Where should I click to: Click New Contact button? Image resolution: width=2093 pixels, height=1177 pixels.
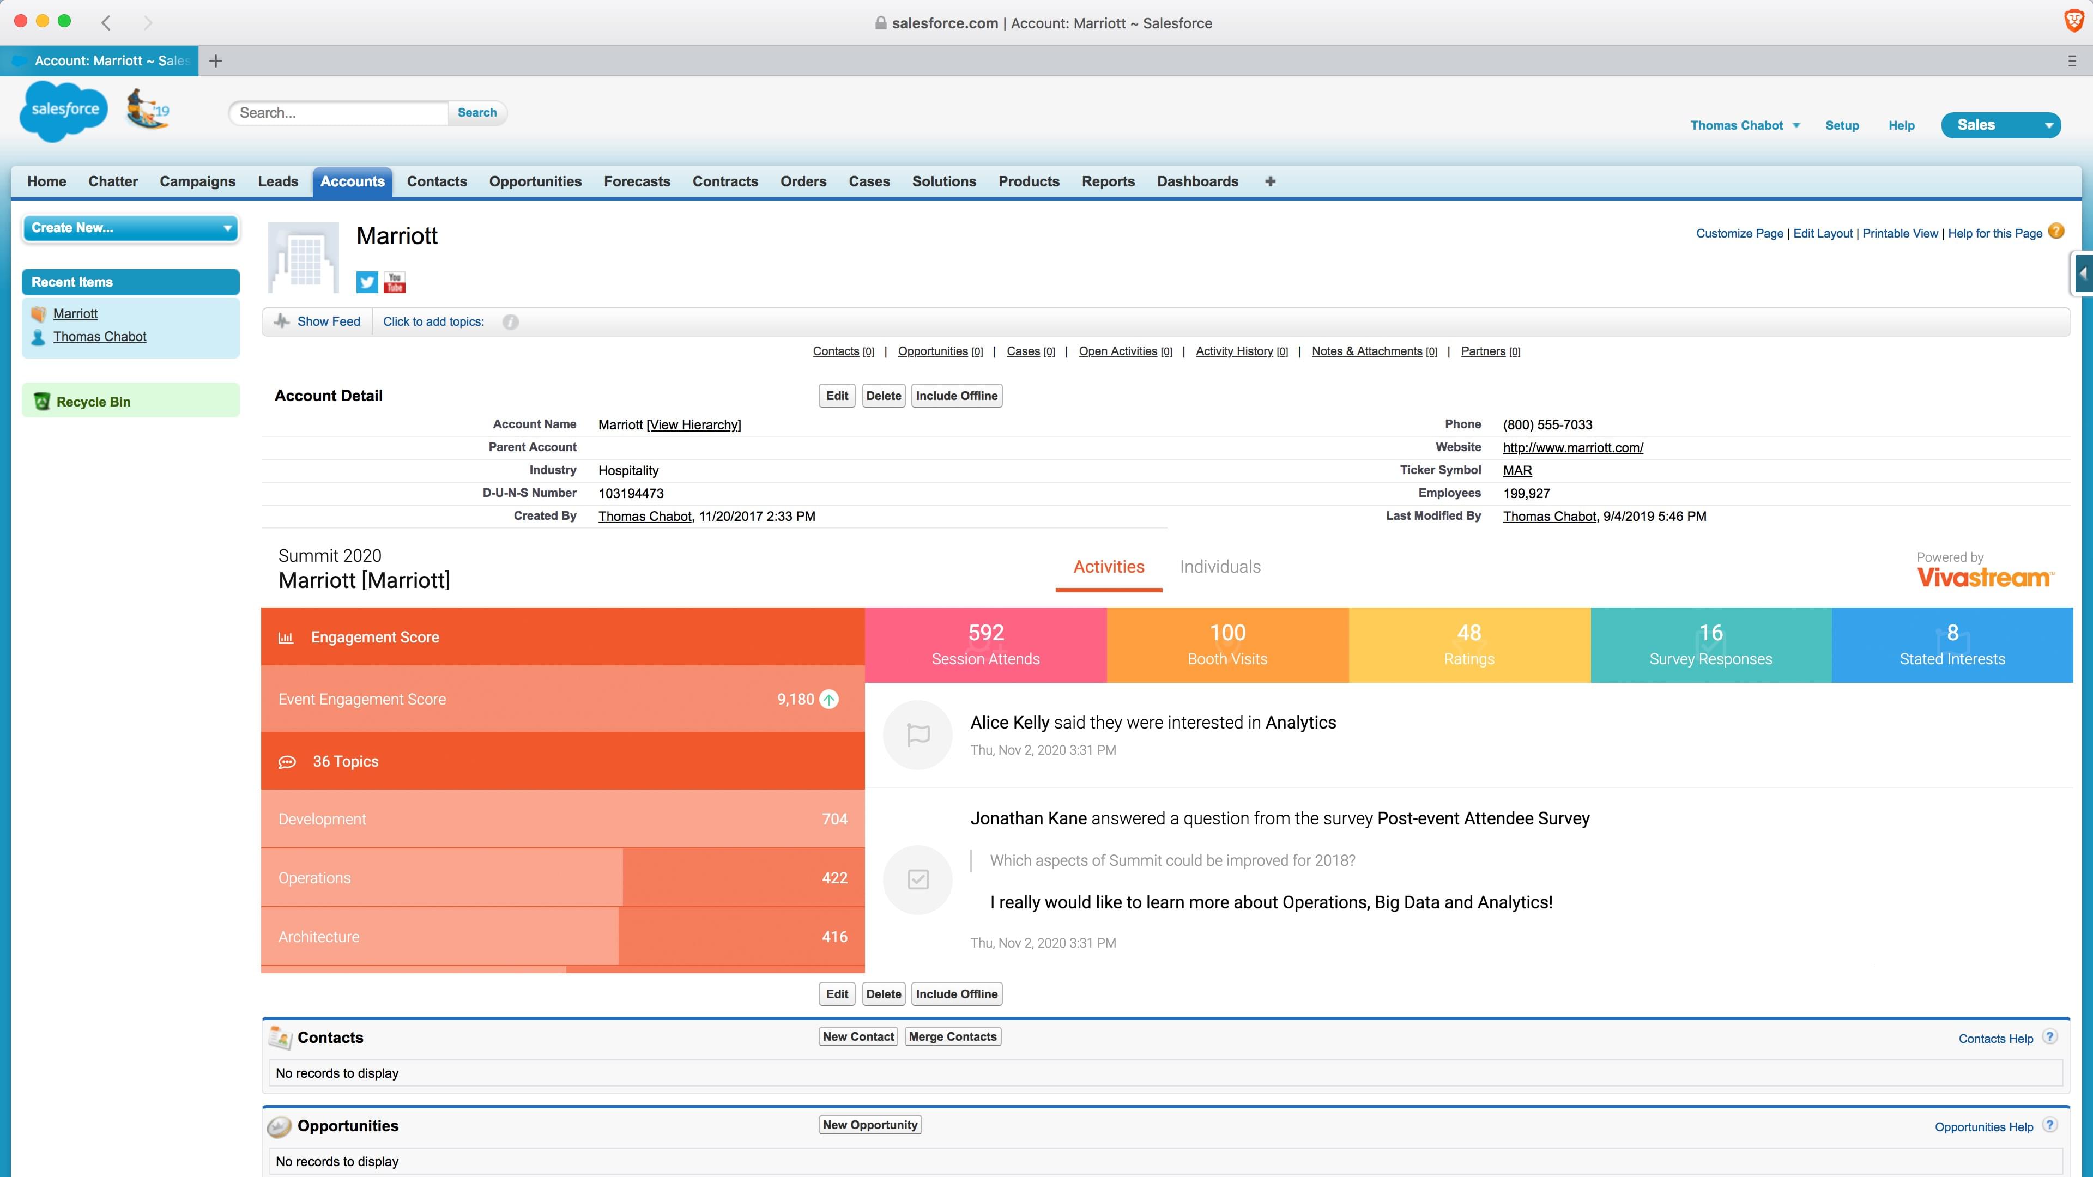pos(858,1036)
